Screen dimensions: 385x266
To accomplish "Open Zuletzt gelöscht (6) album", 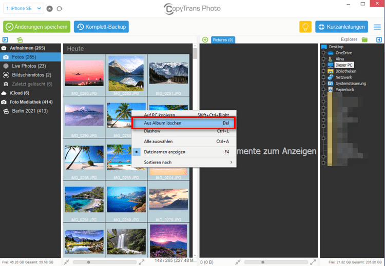I will pos(30,84).
